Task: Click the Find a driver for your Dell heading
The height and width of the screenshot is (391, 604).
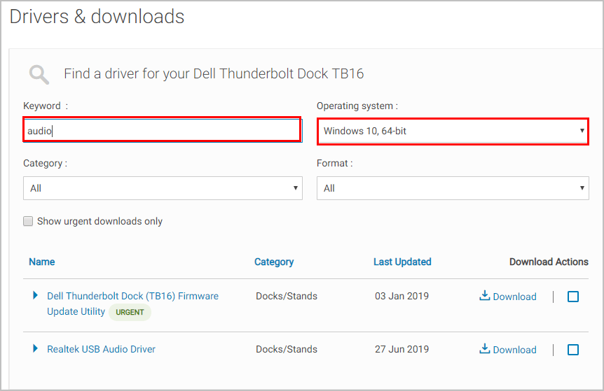Action: (214, 73)
